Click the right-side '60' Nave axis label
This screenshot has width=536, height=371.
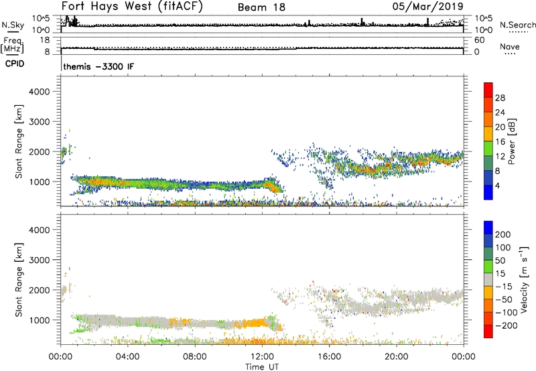[479, 40]
